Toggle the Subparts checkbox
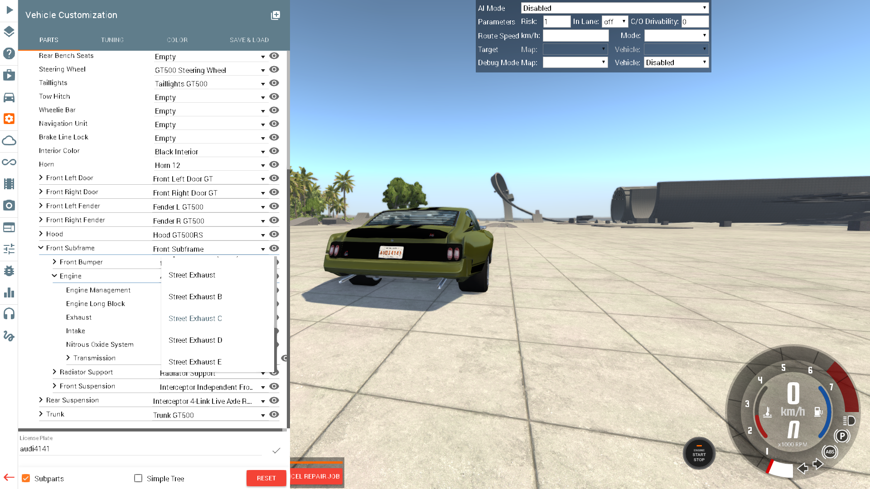 tap(26, 478)
